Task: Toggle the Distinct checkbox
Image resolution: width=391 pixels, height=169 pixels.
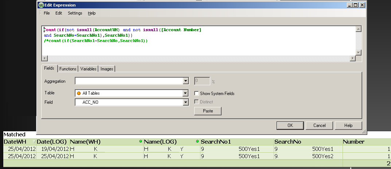Action: tap(196, 102)
